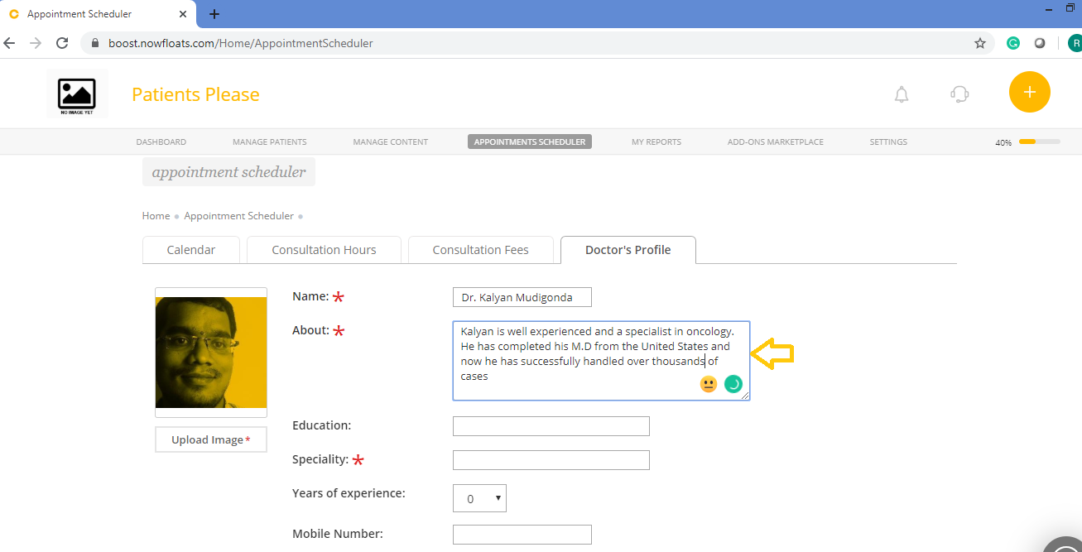
Task: Click the Patients Please site title
Action: coord(195,94)
